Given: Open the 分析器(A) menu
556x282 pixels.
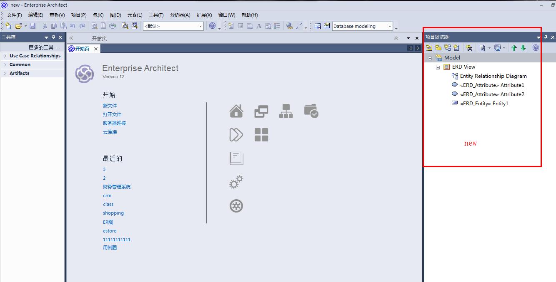Looking at the screenshot, I should point(180,15).
